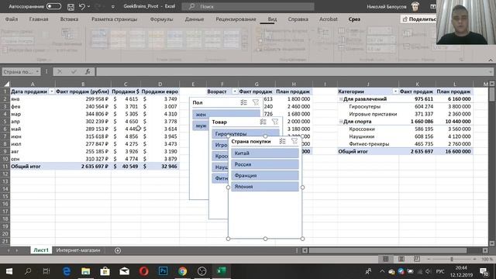Switch to the Интернет-магазин sheet

(78, 250)
